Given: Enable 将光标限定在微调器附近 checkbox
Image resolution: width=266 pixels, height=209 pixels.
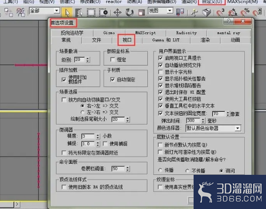Looking at the screenshot, I should [x=64, y=153].
